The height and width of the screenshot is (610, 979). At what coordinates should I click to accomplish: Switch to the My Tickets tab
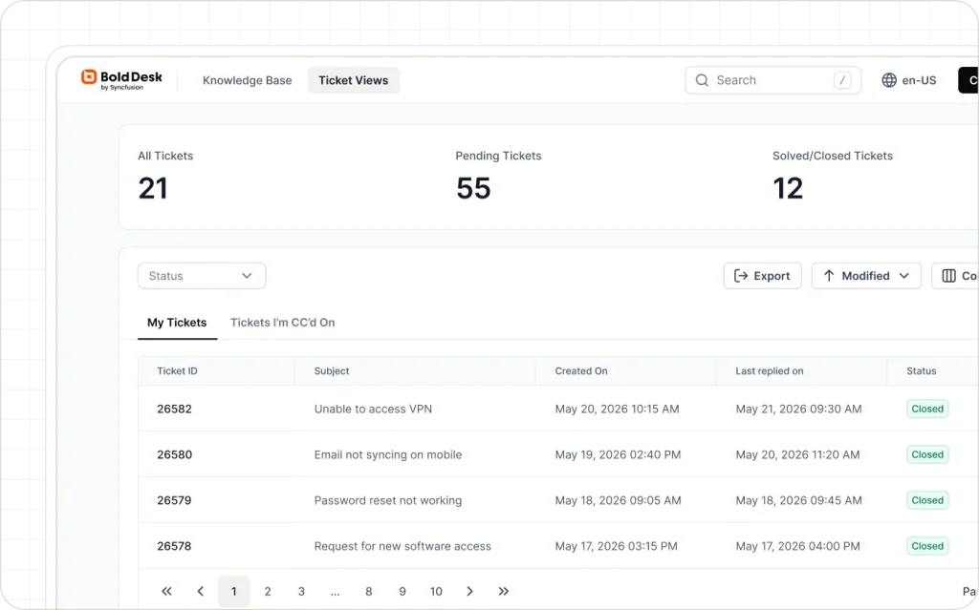click(x=177, y=323)
